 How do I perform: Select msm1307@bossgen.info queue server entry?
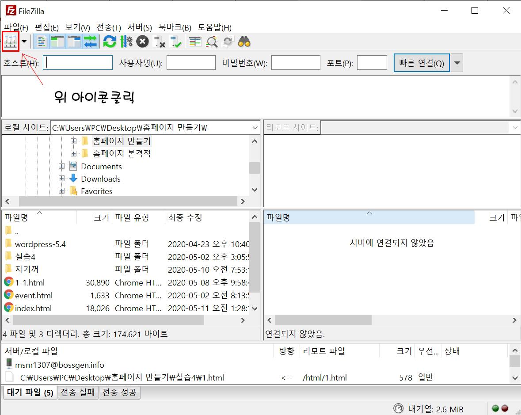[60, 365]
